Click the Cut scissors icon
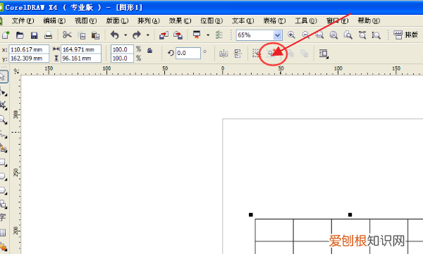The width and height of the screenshot is (423, 254). pos(67,35)
